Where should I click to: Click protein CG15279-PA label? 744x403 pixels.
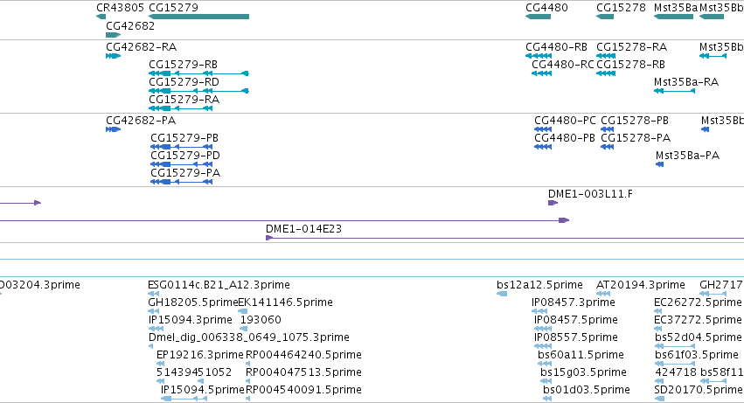pyautogui.click(x=185, y=173)
